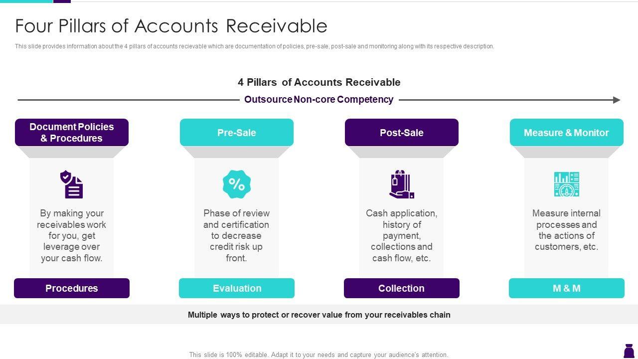Click the M & M base label
The image size is (638, 359).
(566, 288)
